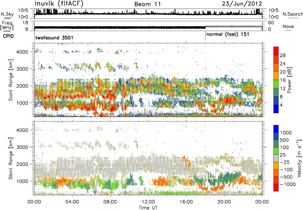This screenshot has width=303, height=210.
Task: Click the rightmost "00:00" time axis label
Action: pyautogui.click(x=262, y=202)
